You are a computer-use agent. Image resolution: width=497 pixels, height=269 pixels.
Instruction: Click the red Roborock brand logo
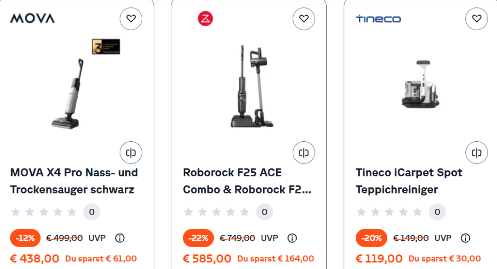[x=205, y=19]
